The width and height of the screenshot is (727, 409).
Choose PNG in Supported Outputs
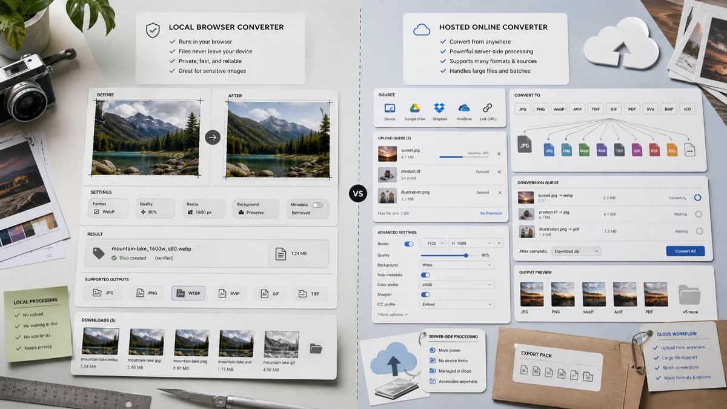click(x=147, y=293)
